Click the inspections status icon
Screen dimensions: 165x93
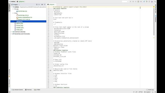(x=155, y=92)
